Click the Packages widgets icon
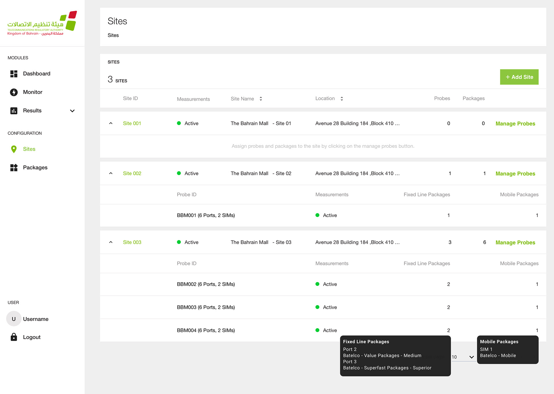554x394 pixels. (14, 168)
